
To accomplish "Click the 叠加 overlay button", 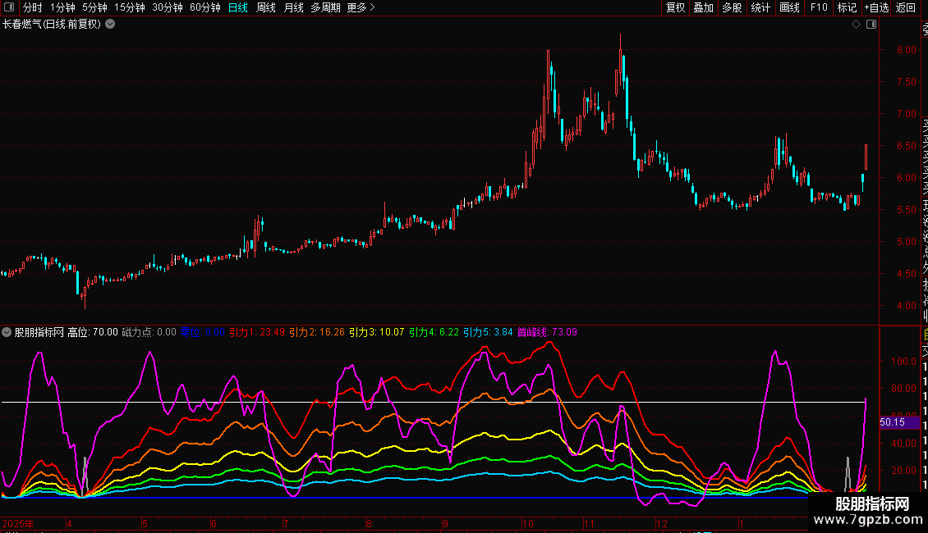I will (x=704, y=7).
